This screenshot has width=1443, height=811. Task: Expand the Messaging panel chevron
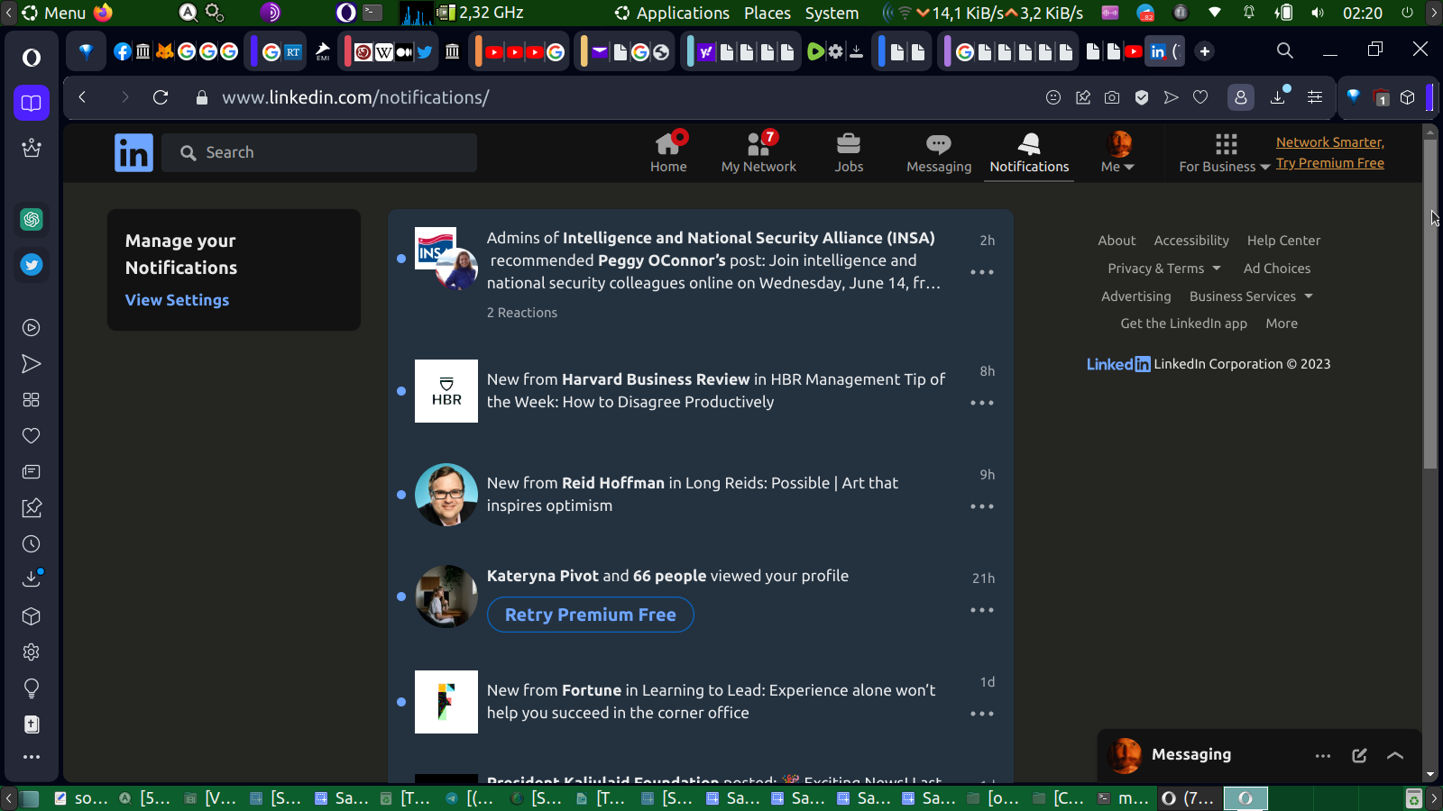(1395, 755)
